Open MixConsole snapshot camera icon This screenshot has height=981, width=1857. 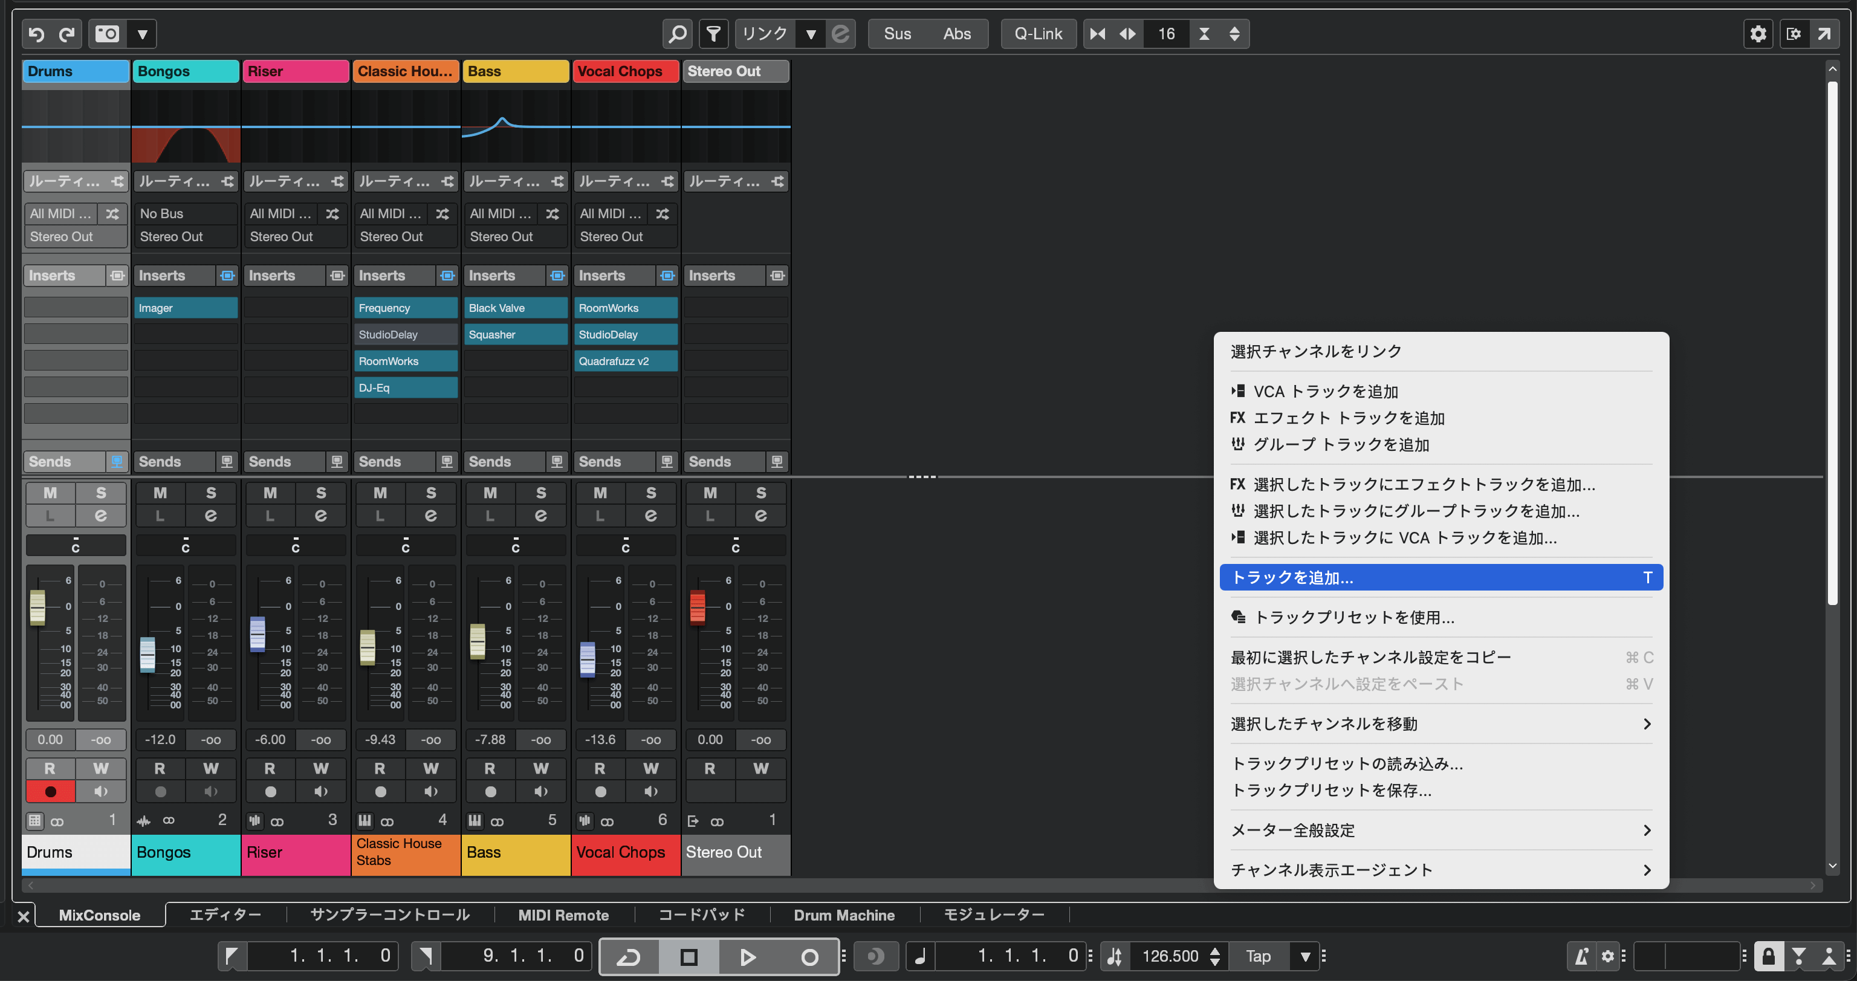coord(106,34)
